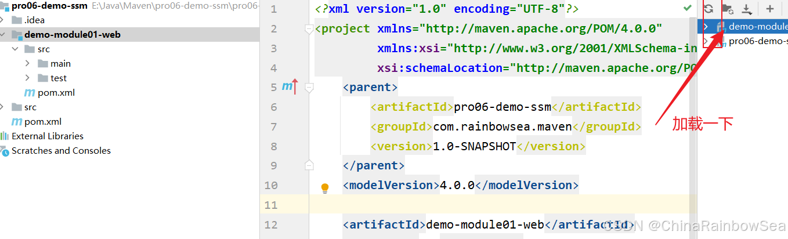Image resolution: width=788 pixels, height=239 pixels.
Task: Click the Scratches and Consoles icon
Action: (x=5, y=151)
